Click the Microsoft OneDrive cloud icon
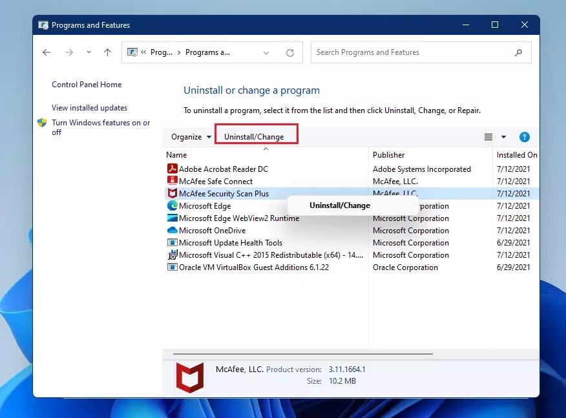Viewport: 566px width, 418px height. 171,230
